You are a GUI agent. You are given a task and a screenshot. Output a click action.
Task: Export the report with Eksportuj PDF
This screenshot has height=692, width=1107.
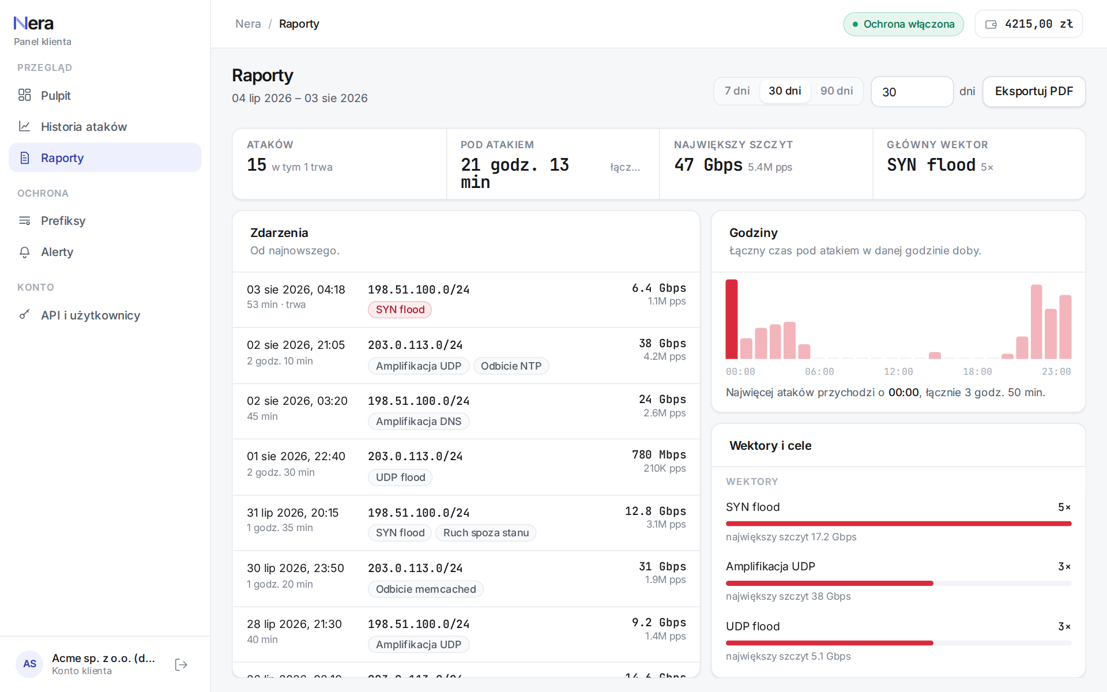[1034, 92]
